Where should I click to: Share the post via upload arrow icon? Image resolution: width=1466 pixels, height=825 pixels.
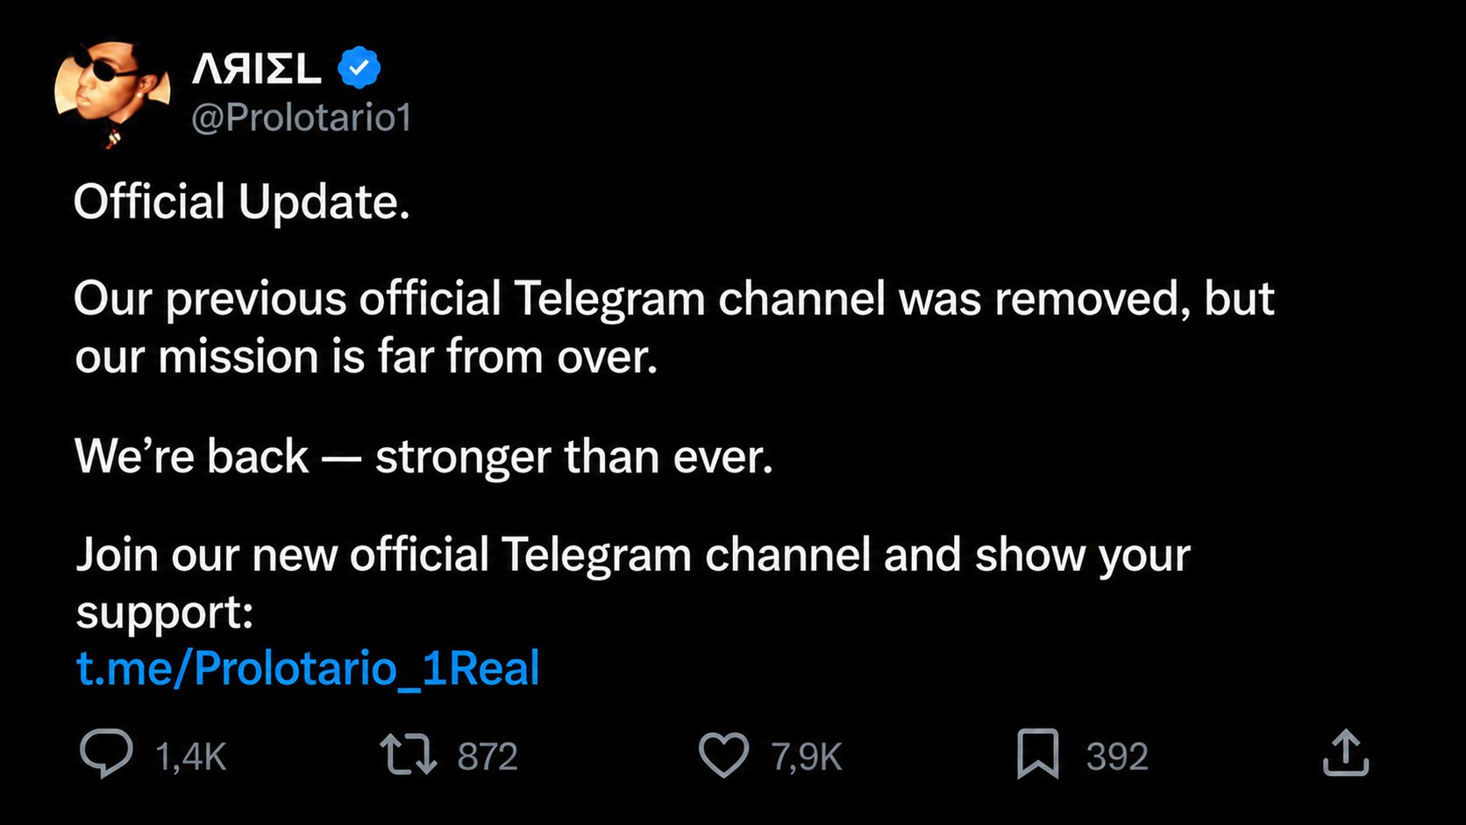coord(1346,753)
